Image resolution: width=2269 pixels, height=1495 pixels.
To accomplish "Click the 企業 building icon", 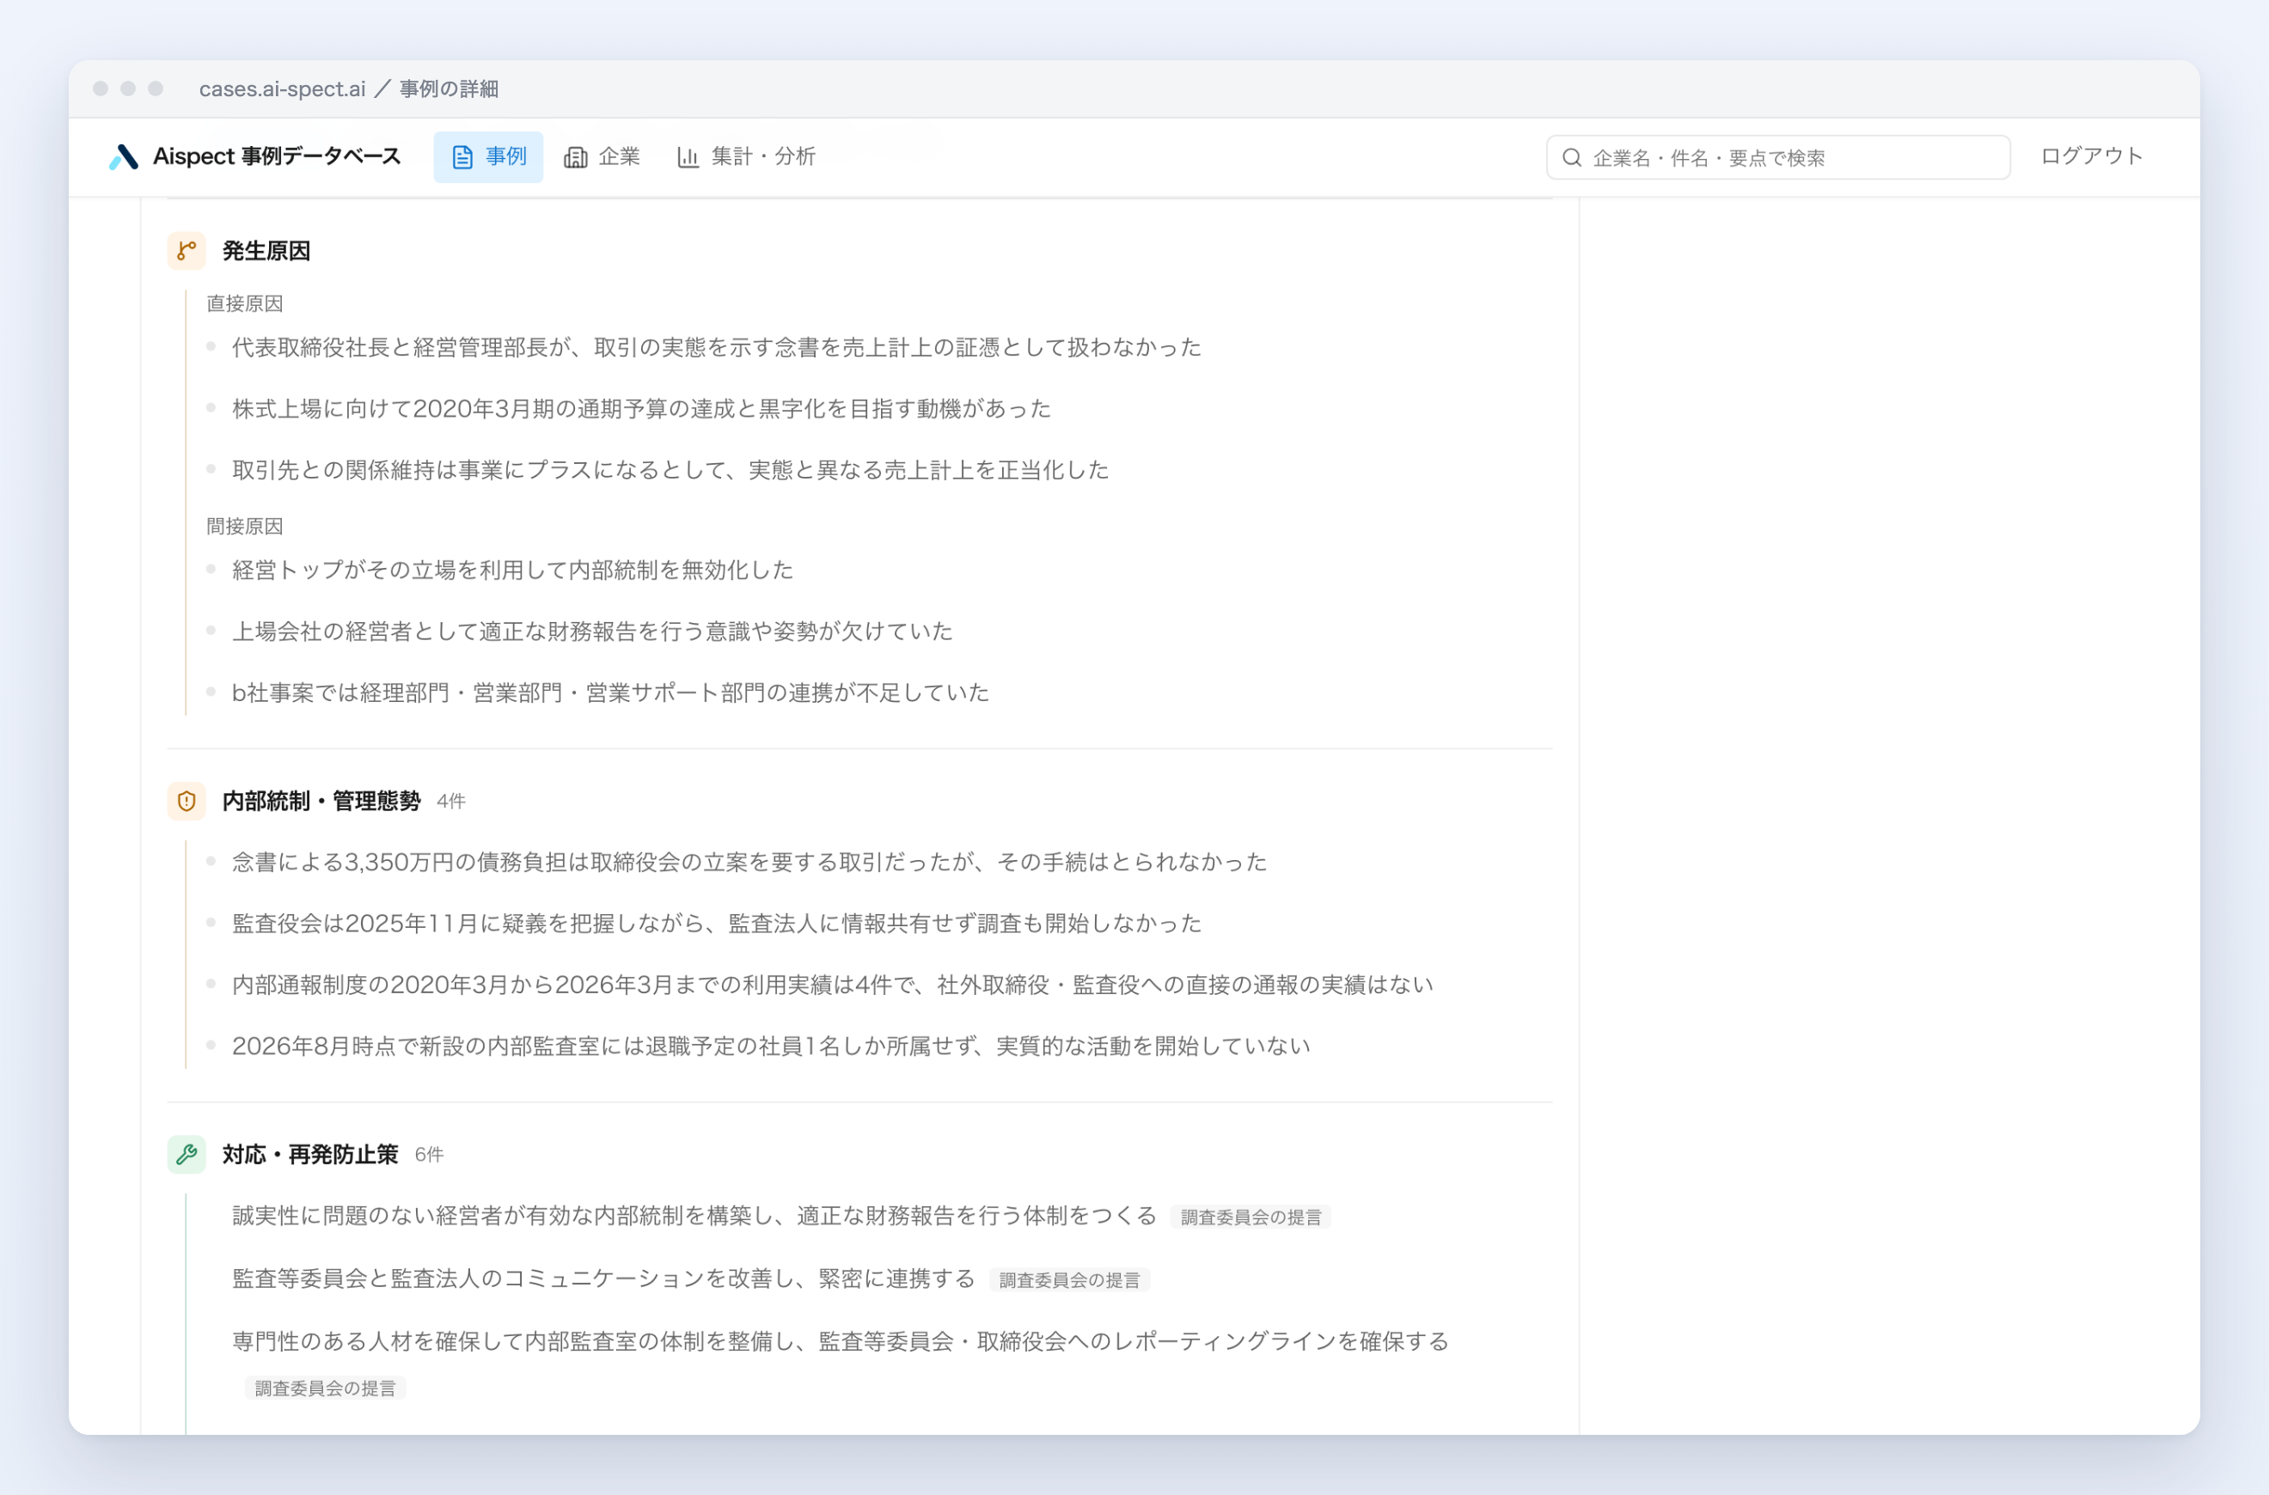I will [575, 157].
